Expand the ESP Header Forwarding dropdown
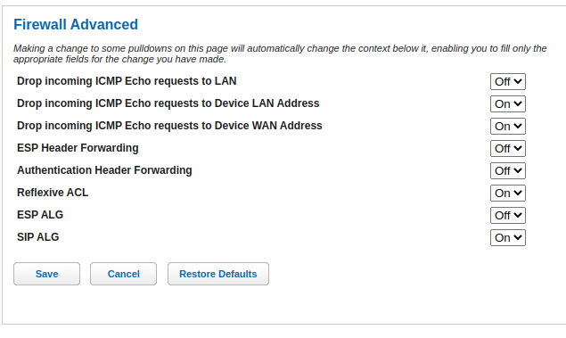Viewport: 566px width, 338px height. [x=507, y=148]
